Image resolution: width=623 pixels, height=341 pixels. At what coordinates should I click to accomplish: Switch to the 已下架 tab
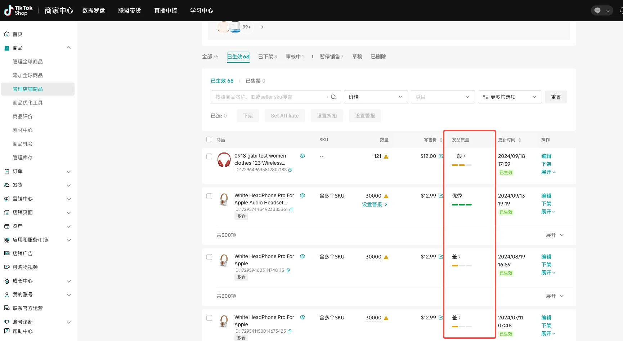click(x=267, y=56)
